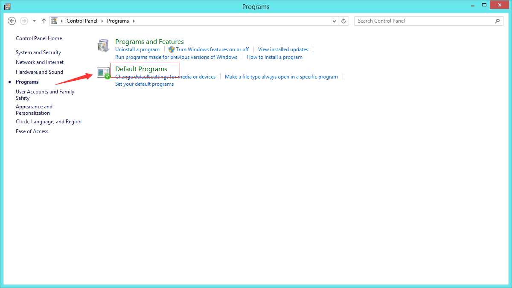The height and width of the screenshot is (288, 512).
Task: Click the search magnifier icon
Action: (x=497, y=21)
